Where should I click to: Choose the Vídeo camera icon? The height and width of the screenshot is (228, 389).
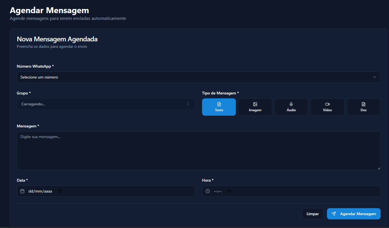coord(327,104)
